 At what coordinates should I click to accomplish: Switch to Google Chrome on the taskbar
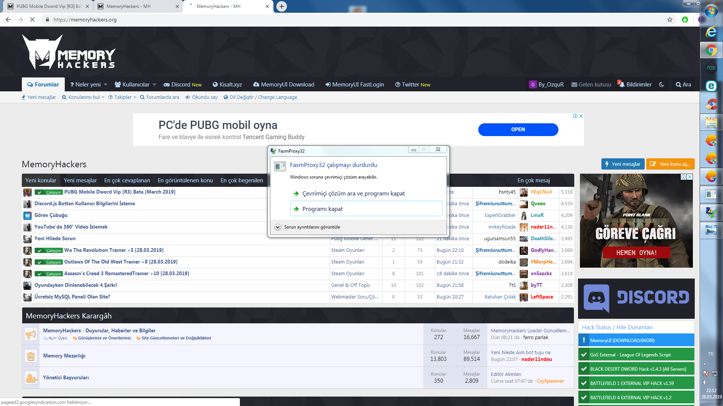tap(711, 50)
